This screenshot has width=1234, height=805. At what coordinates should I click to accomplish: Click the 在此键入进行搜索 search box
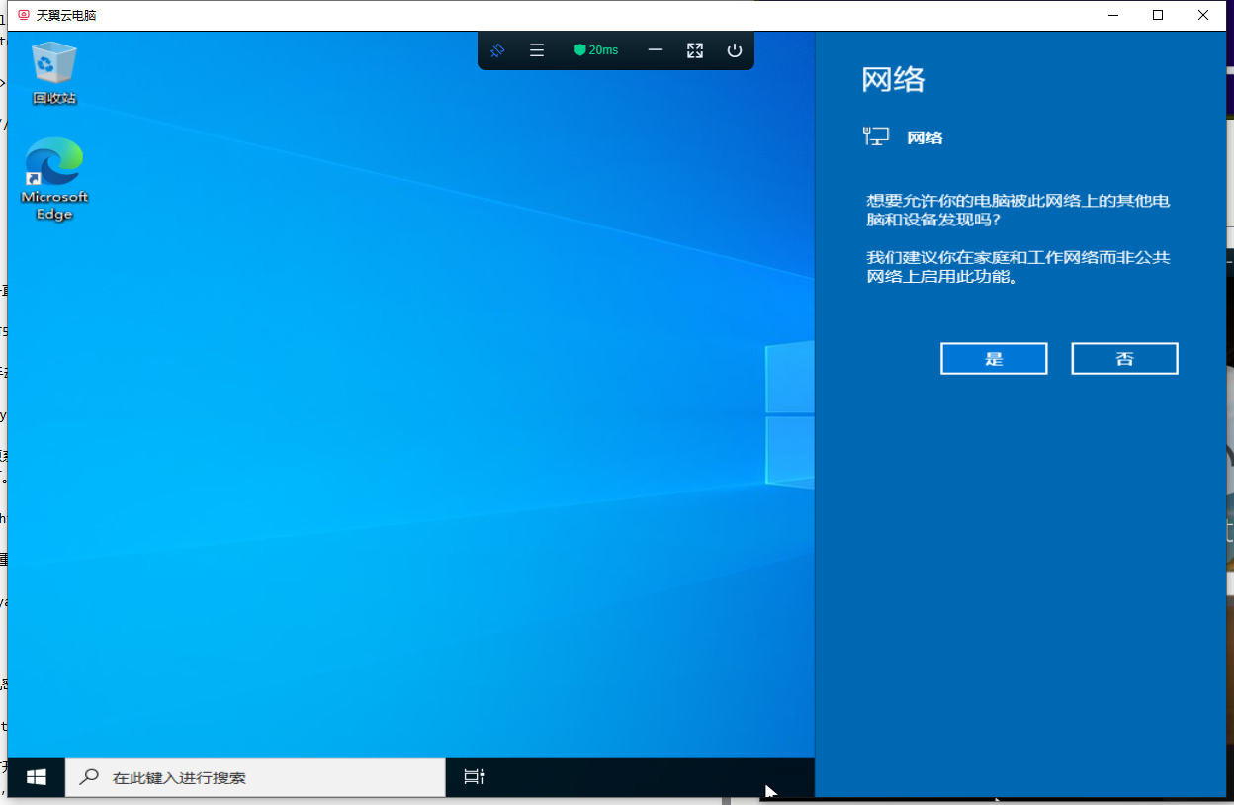coord(267,777)
